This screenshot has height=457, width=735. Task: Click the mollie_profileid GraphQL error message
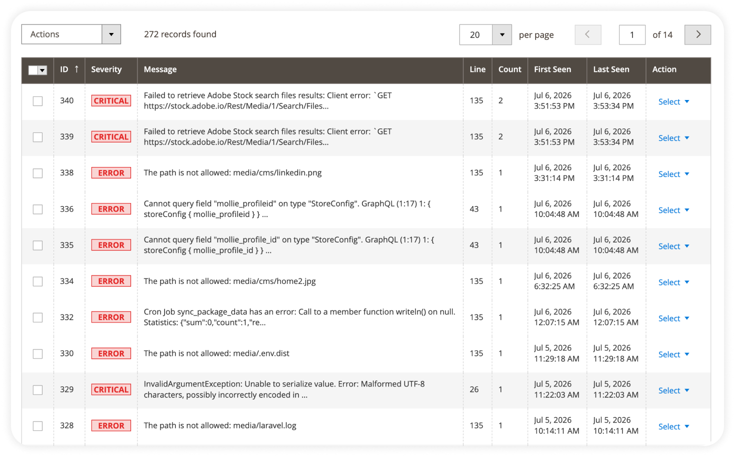287,209
